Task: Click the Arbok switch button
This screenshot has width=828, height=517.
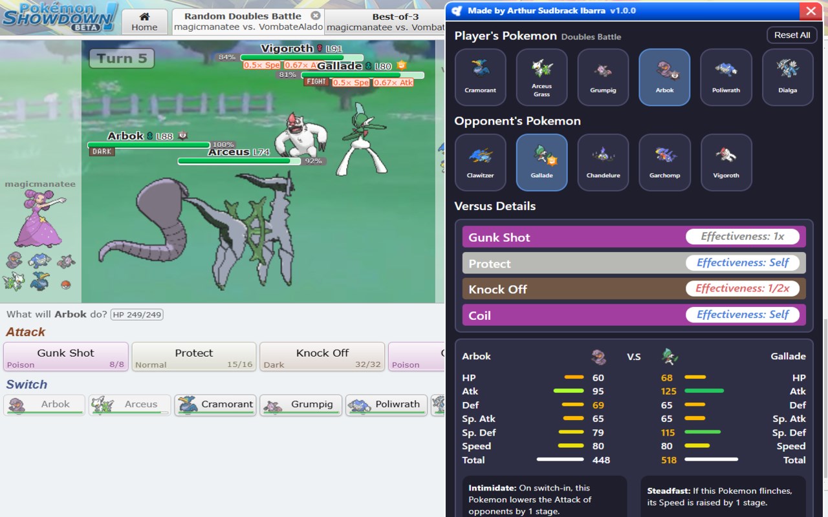Action: pyautogui.click(x=45, y=405)
